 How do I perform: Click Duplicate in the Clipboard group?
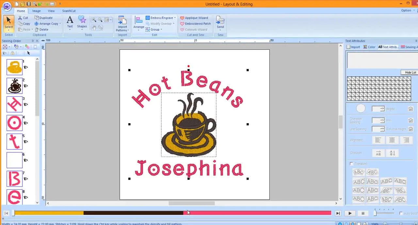[43, 18]
